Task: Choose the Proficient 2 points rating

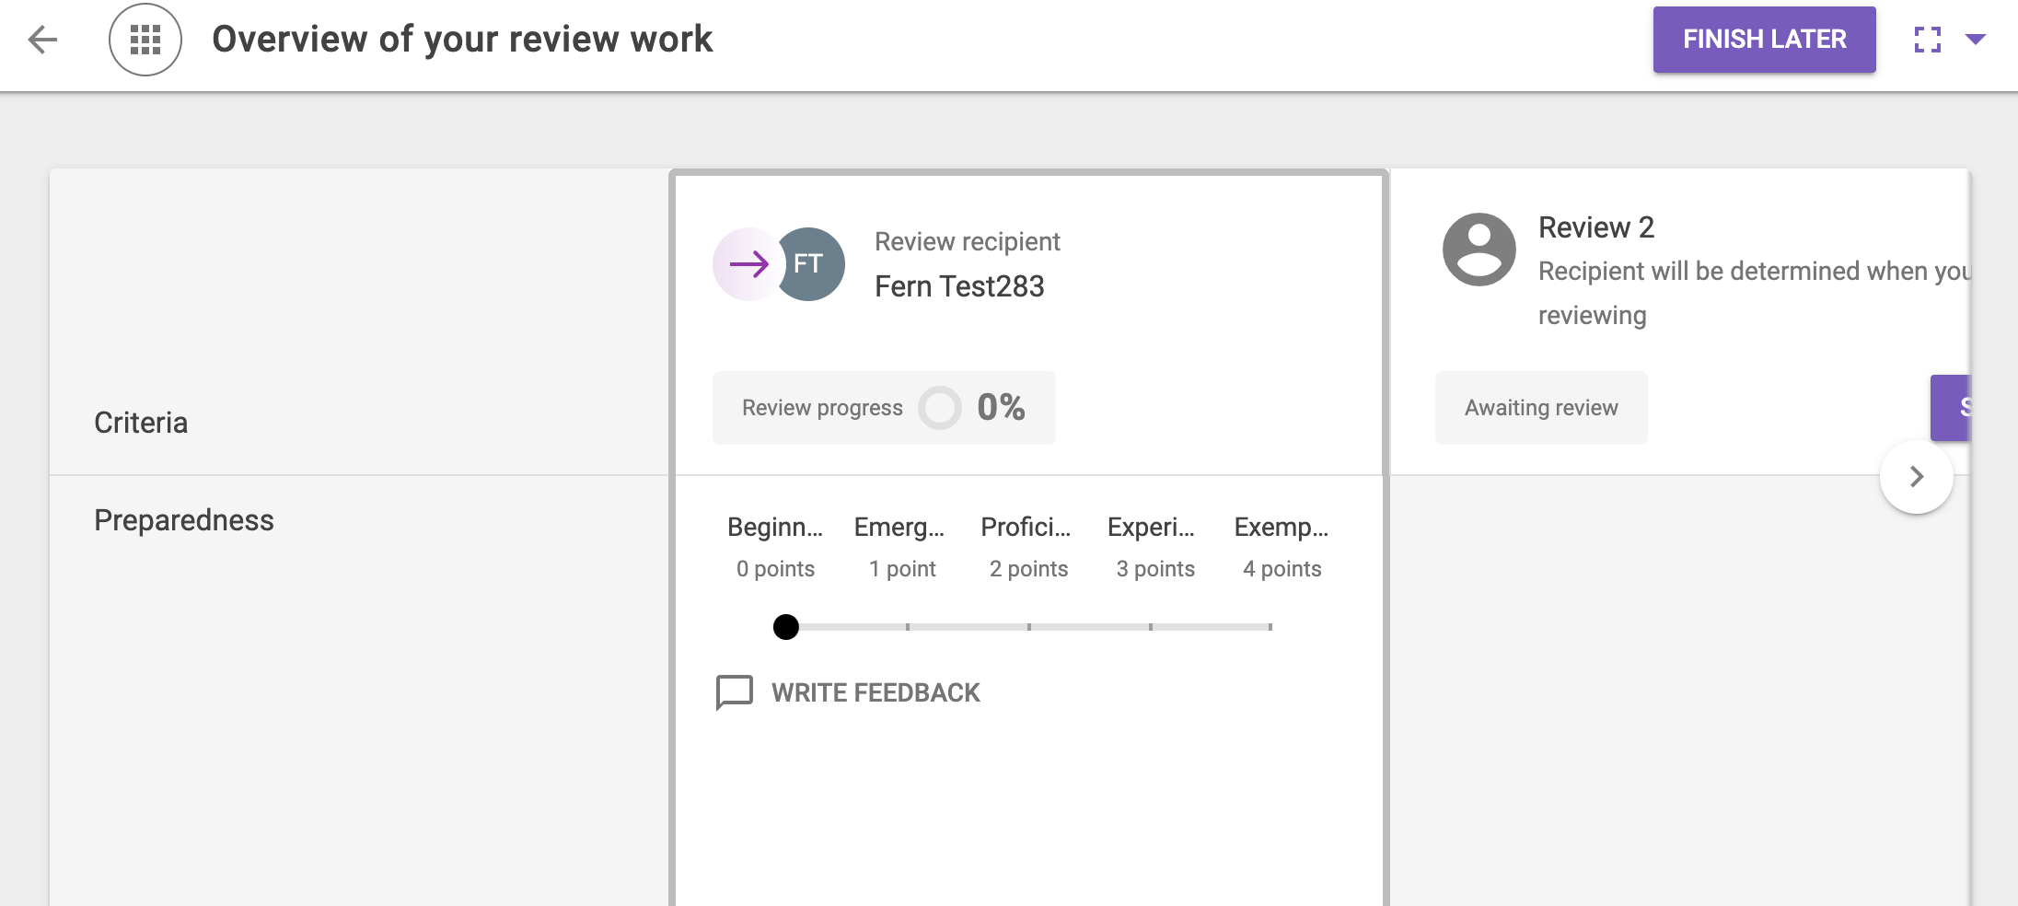Action: coord(1028,546)
